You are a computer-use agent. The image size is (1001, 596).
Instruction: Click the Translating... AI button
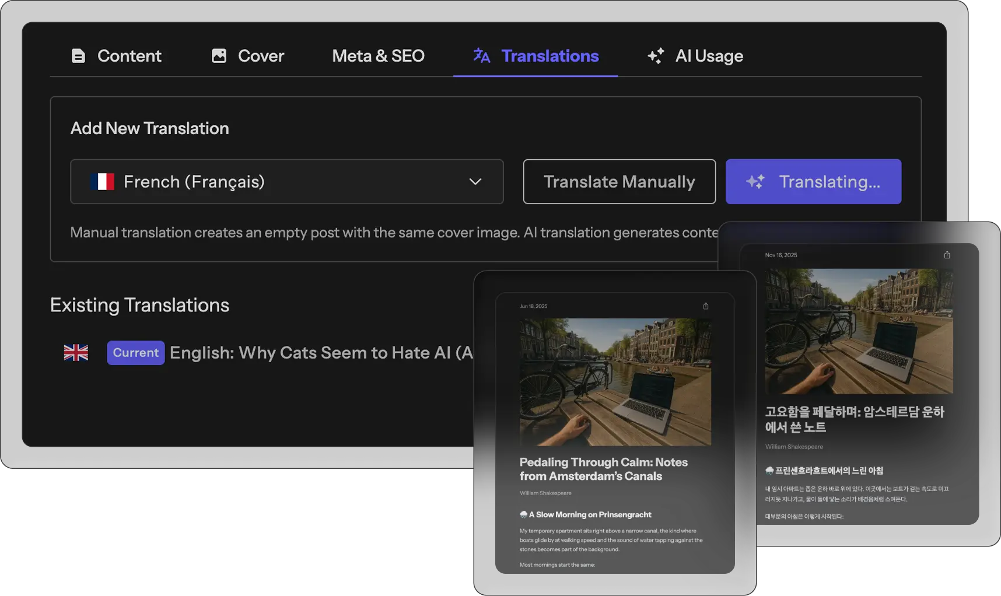[813, 182]
